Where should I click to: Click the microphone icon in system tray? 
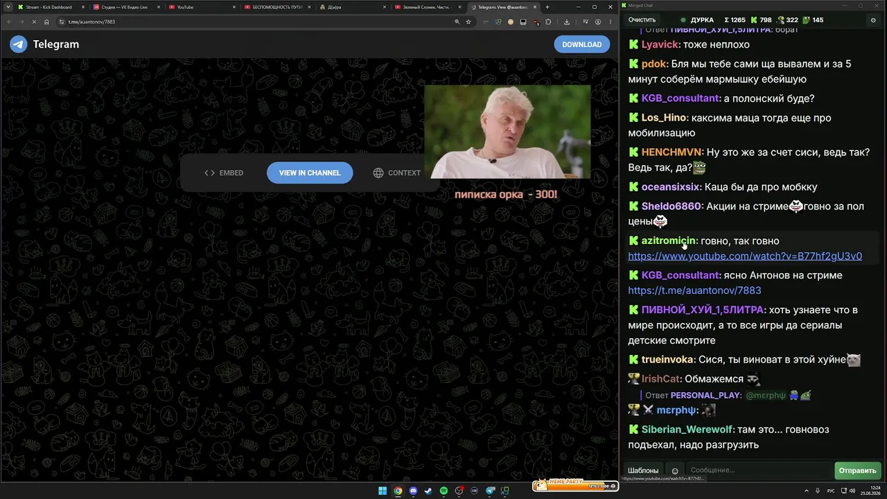[818, 491]
